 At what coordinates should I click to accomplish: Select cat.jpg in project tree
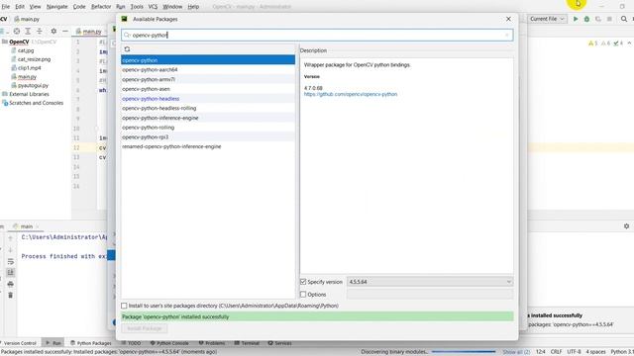coord(26,50)
